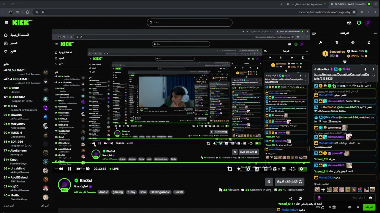Open the Bin3sl channel name
Screen dimensions: 380x213
click(86, 180)
